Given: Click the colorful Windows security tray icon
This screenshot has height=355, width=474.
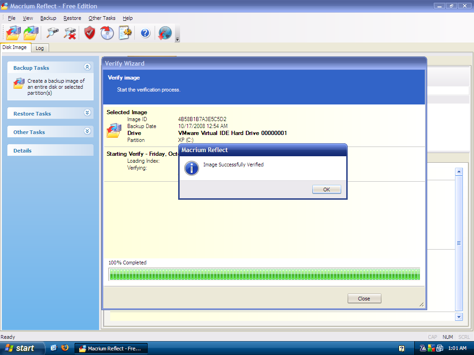Looking at the screenshot, I should [431, 348].
